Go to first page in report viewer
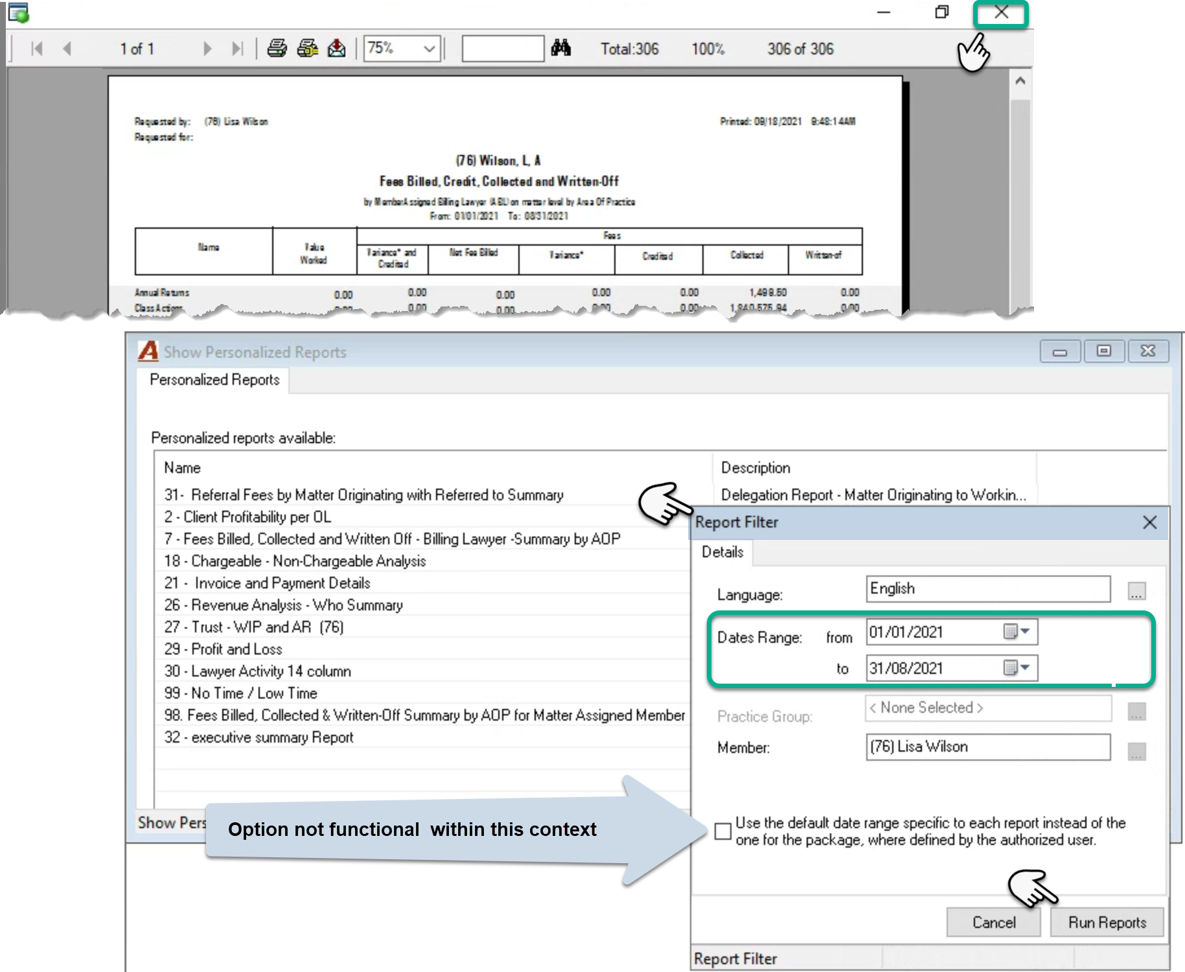Screen dimensions: 1185x972 click(37, 49)
